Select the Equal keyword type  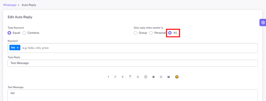click(14, 33)
